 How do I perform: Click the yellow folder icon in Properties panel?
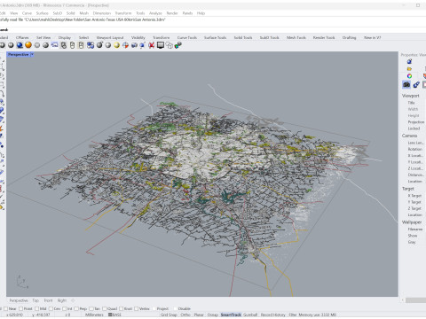coord(409,69)
